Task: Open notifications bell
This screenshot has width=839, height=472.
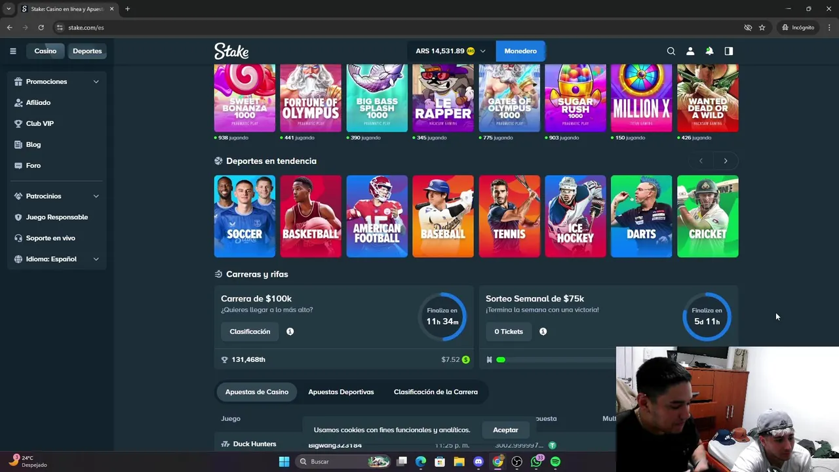Action: point(709,51)
